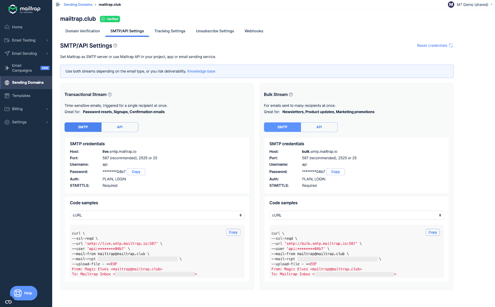The image size is (495, 307).
Task: Open the MT Demo (shared) account dropdown
Action: coord(470,5)
